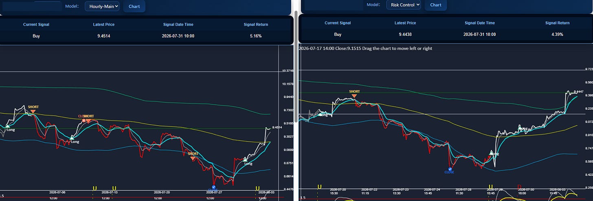Click the first yellow U marker in Hourly-Main chart

95,188
